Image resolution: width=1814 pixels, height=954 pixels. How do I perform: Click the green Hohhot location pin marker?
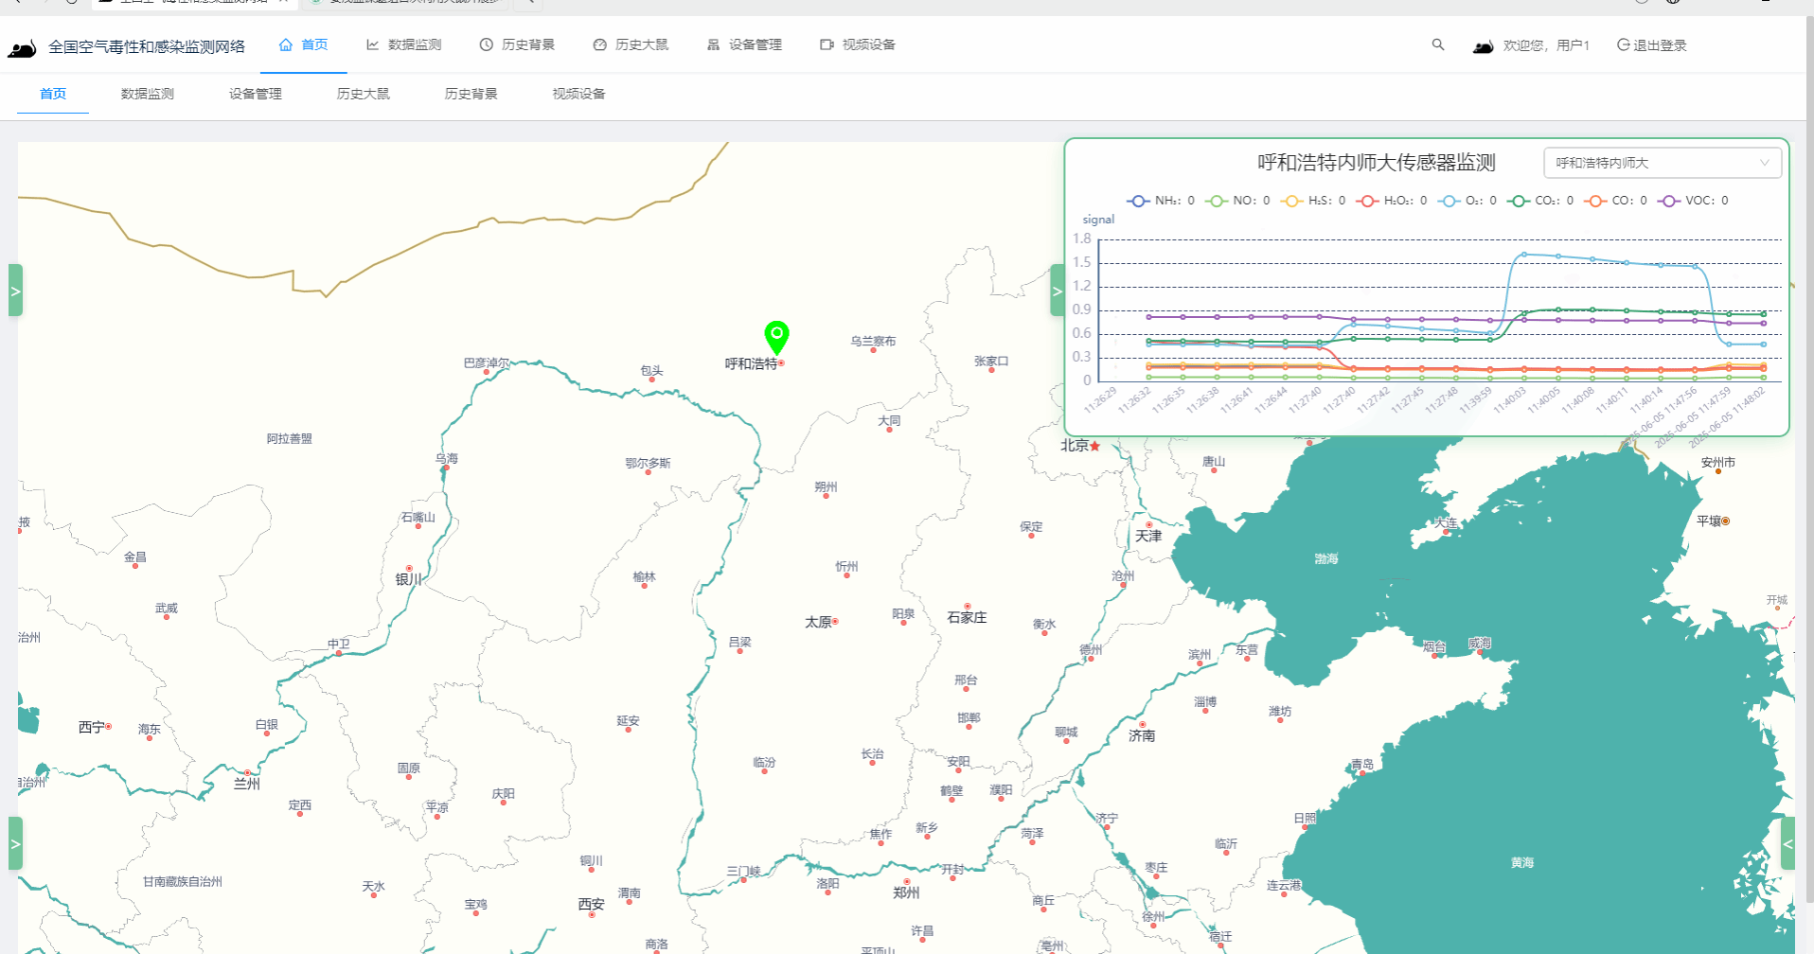776,335
